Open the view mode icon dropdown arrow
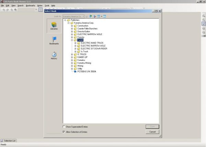206x147 pixels. 101,16
